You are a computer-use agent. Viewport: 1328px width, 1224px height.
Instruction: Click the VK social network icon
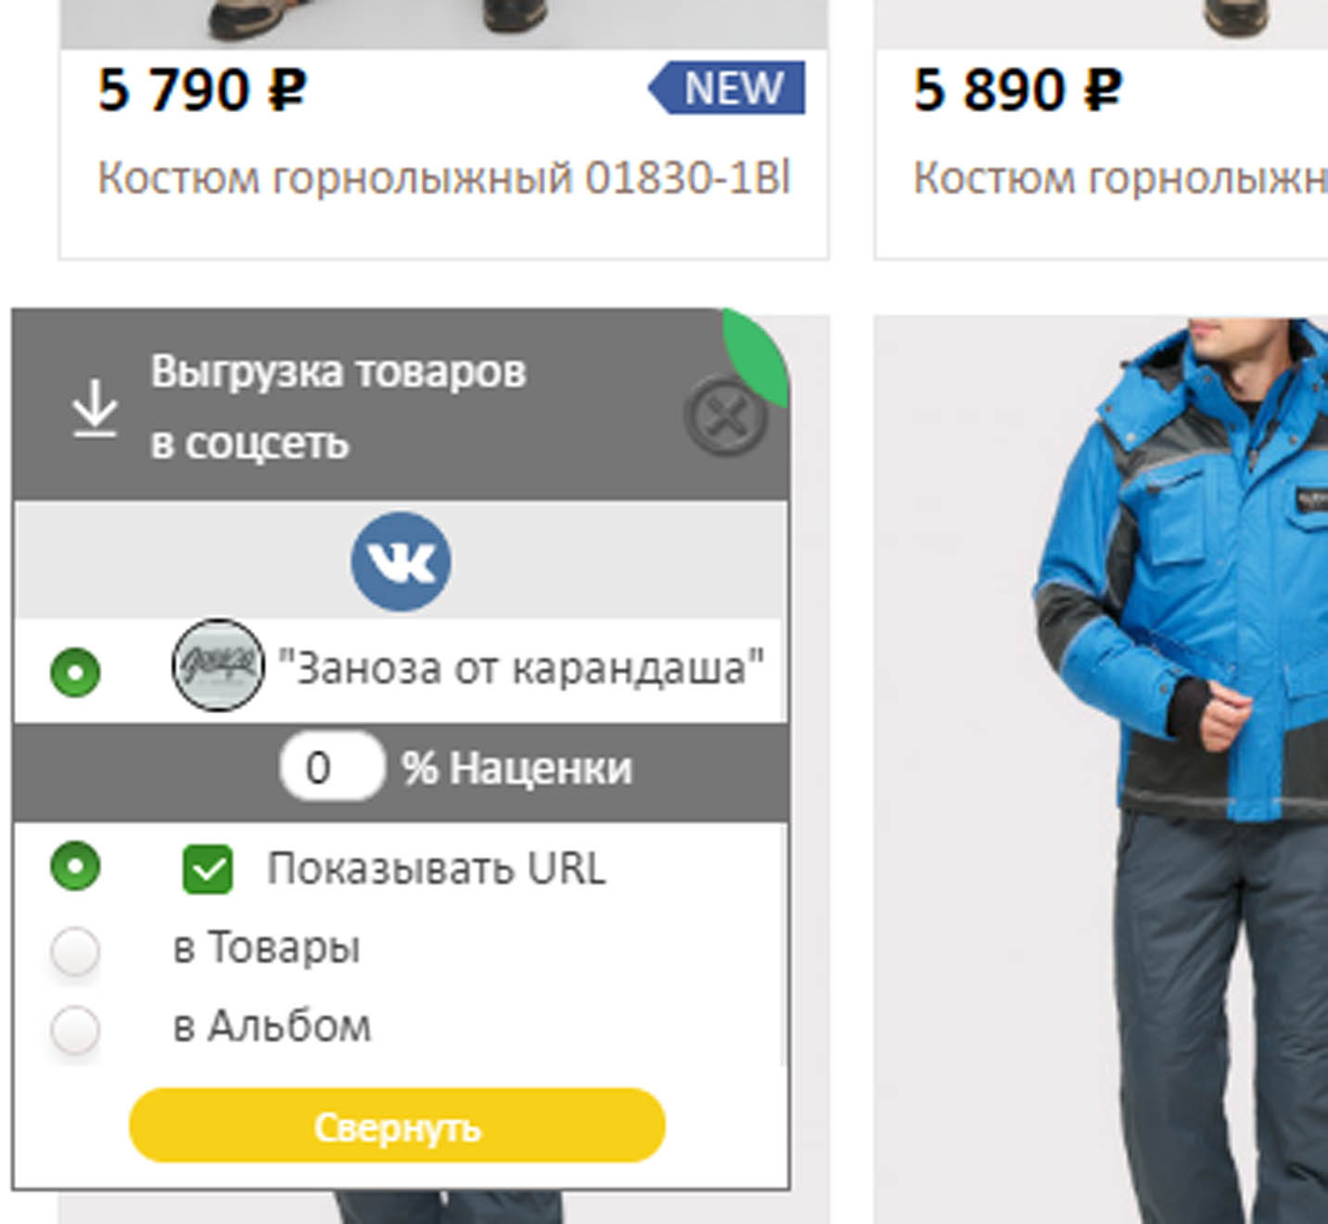click(x=401, y=561)
